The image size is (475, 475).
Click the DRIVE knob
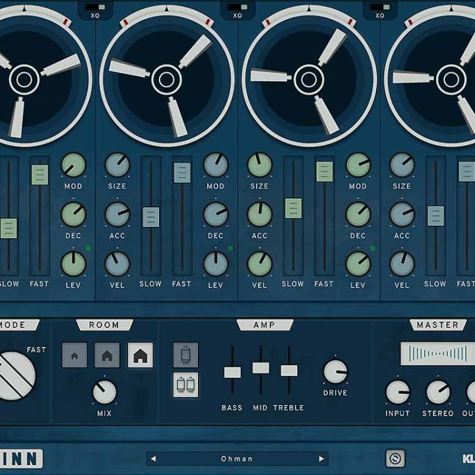(x=335, y=371)
